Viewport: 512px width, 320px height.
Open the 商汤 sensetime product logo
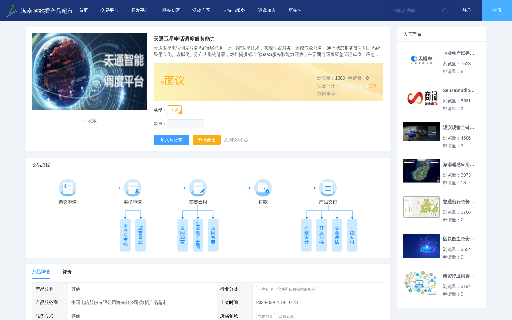(421, 97)
